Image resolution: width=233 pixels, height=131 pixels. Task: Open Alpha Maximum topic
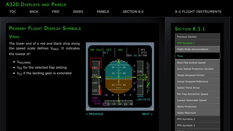(x=198, y=113)
